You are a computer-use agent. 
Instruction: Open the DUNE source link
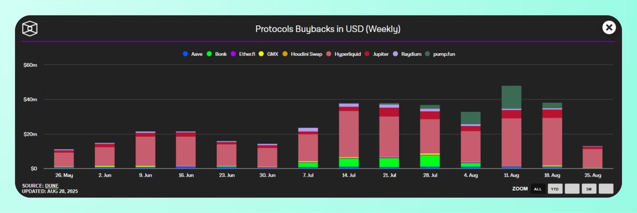pos(51,185)
